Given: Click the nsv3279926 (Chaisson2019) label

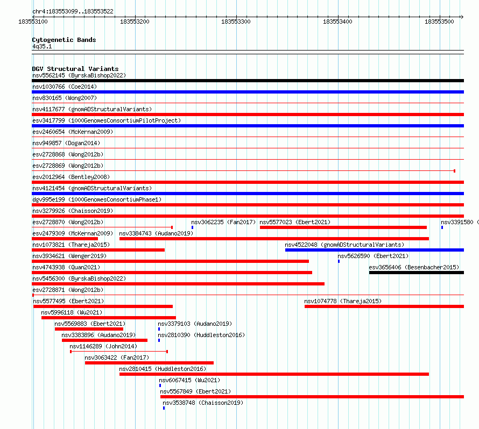Looking at the screenshot, I should point(73,211).
